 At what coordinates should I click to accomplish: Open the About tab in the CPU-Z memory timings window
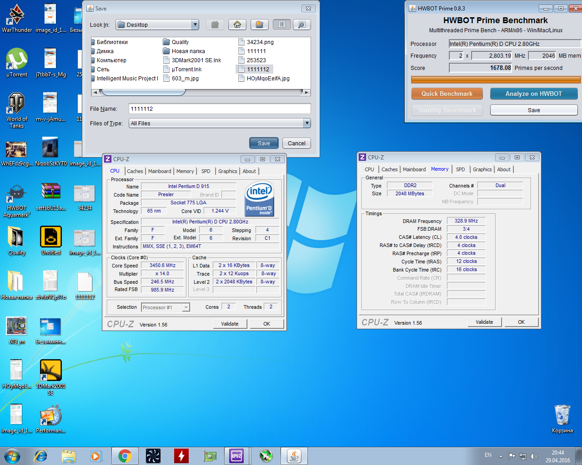click(x=504, y=169)
